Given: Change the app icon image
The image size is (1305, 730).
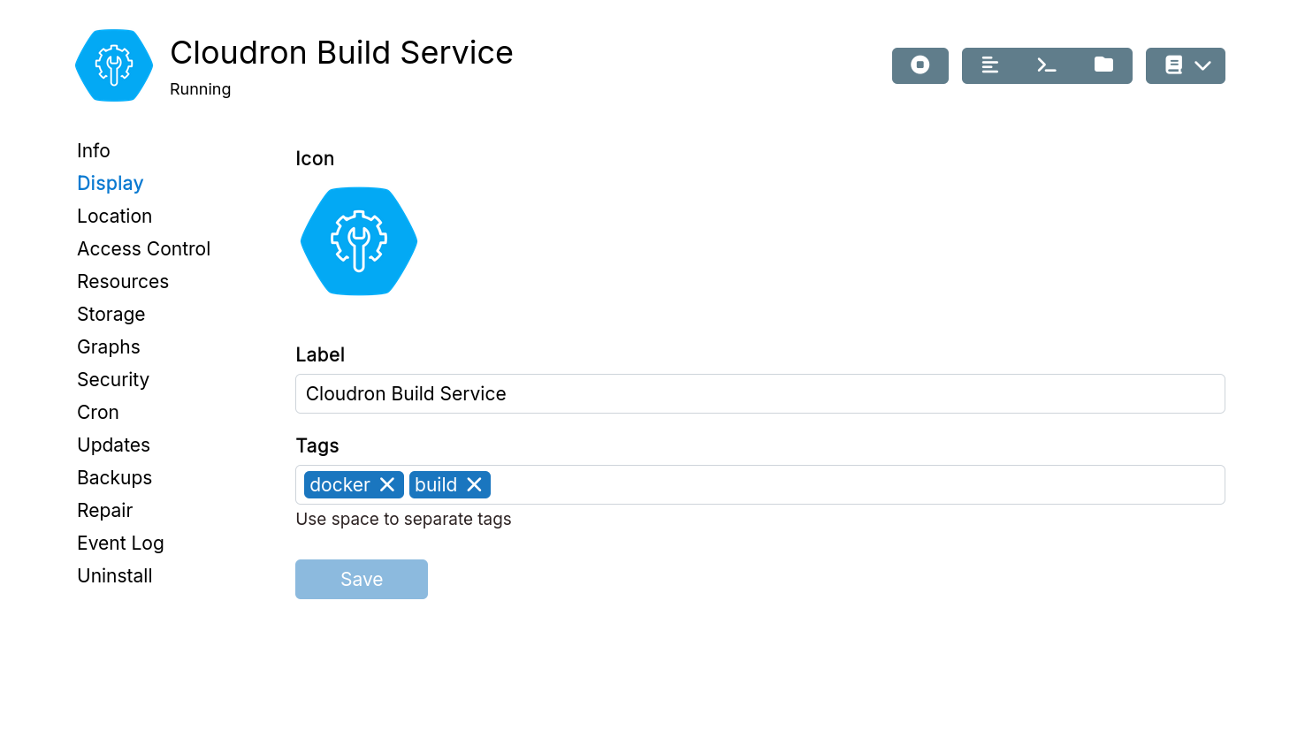Looking at the screenshot, I should [x=359, y=241].
